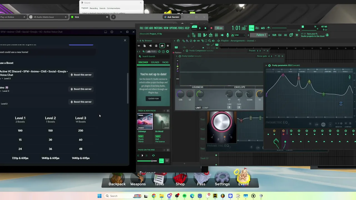Viewport: 356px width, 200px height.
Task: Open Fruity Compressor Presets selector
Action: [252, 51]
